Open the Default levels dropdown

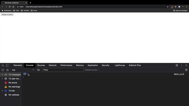click(92, 70)
